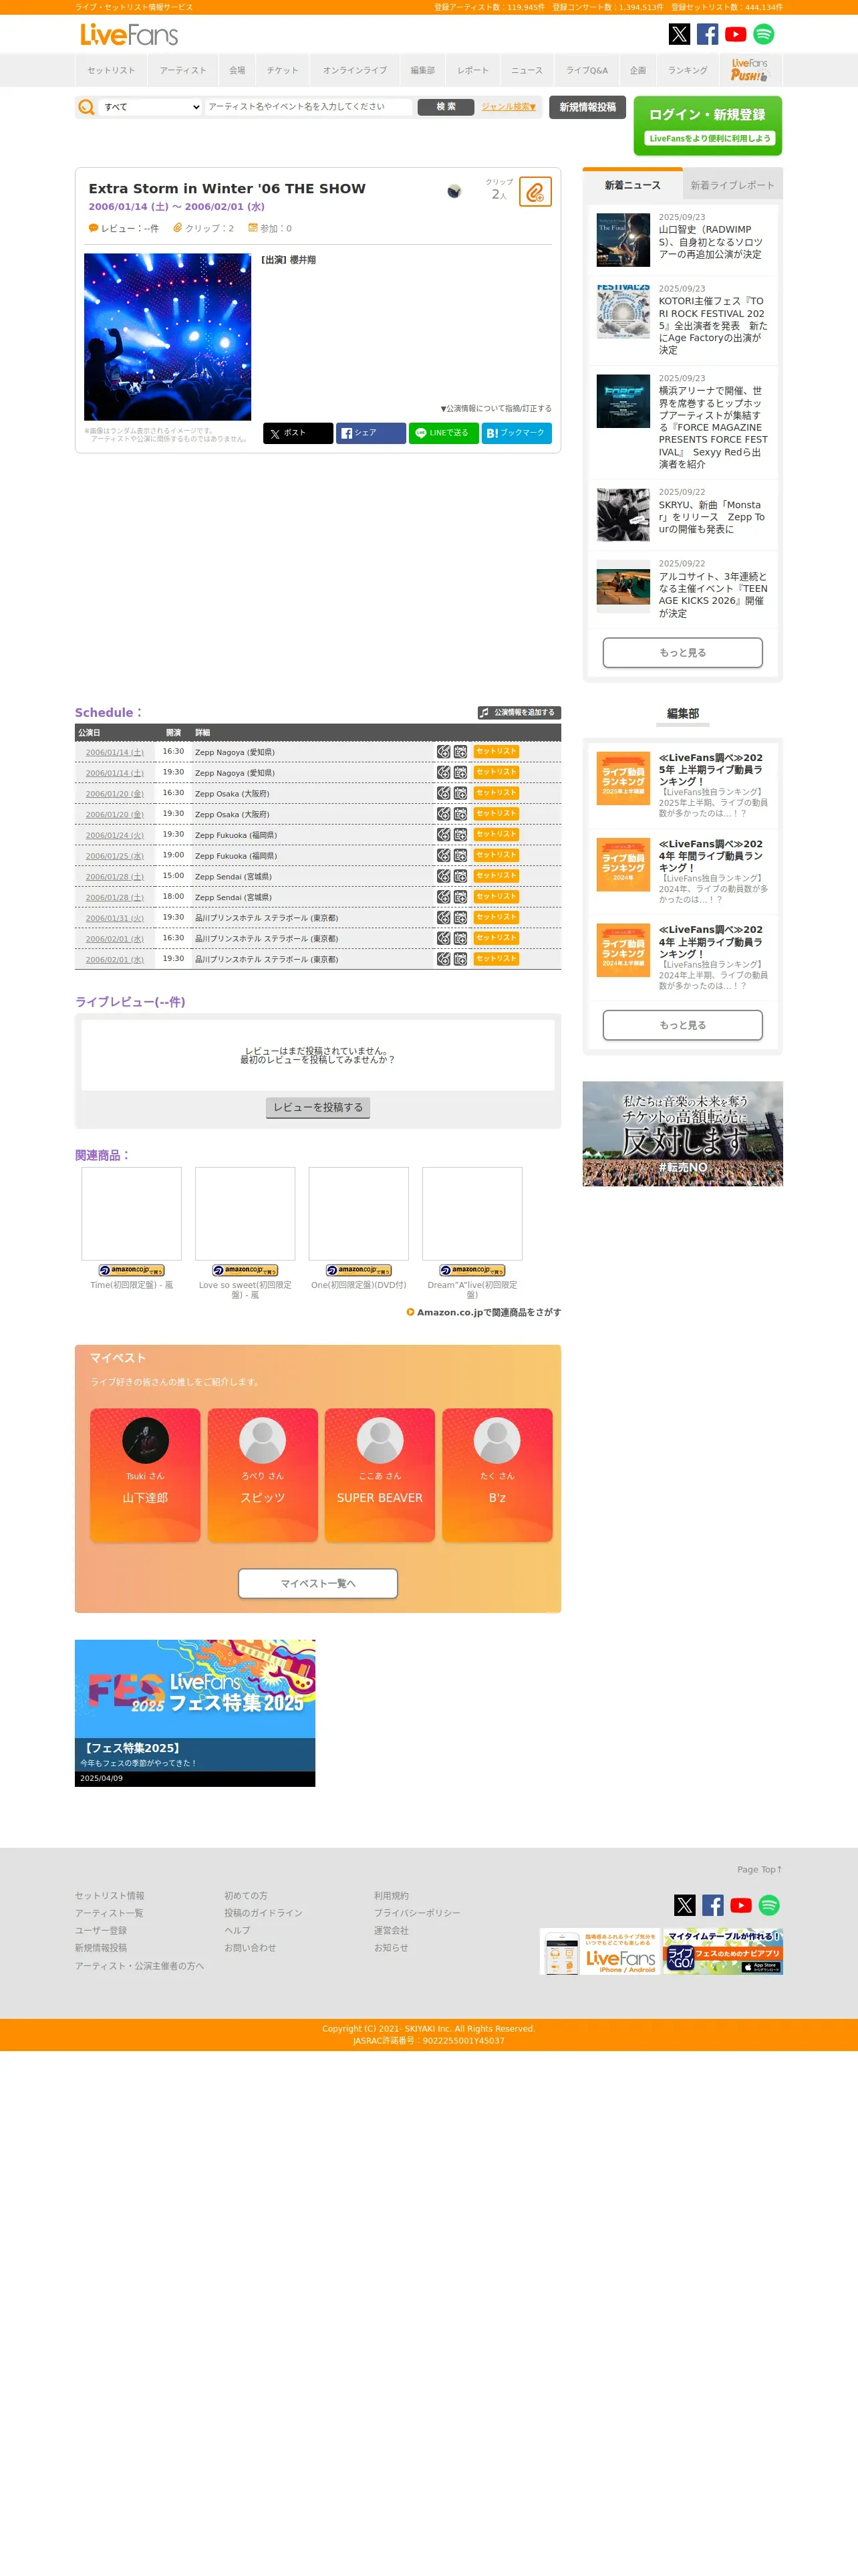Open the ランキング menu
The image size is (858, 2576).
click(x=687, y=71)
